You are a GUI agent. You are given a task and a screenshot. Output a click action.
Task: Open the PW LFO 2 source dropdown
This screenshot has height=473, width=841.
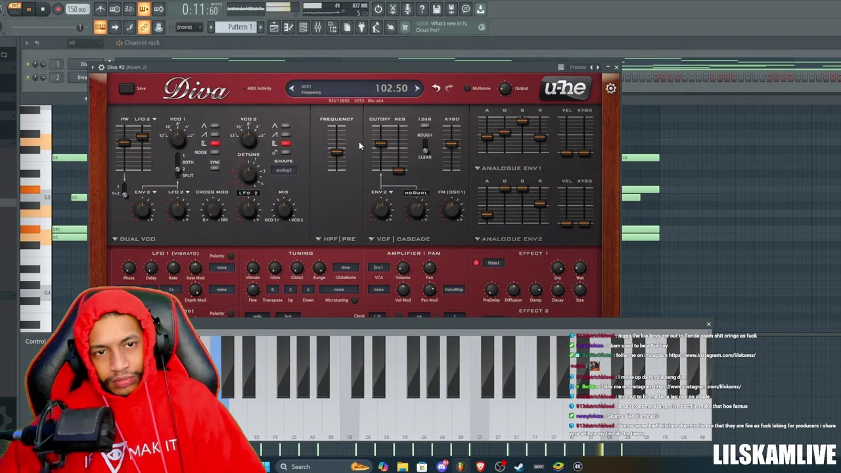click(145, 119)
